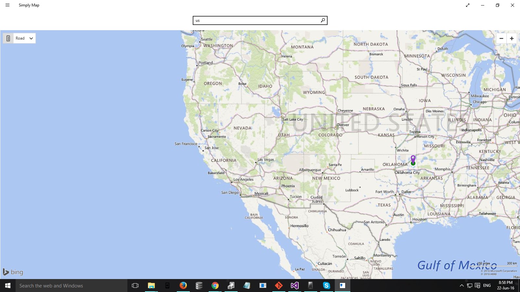Open the database cylinder app on taskbar

(199, 286)
